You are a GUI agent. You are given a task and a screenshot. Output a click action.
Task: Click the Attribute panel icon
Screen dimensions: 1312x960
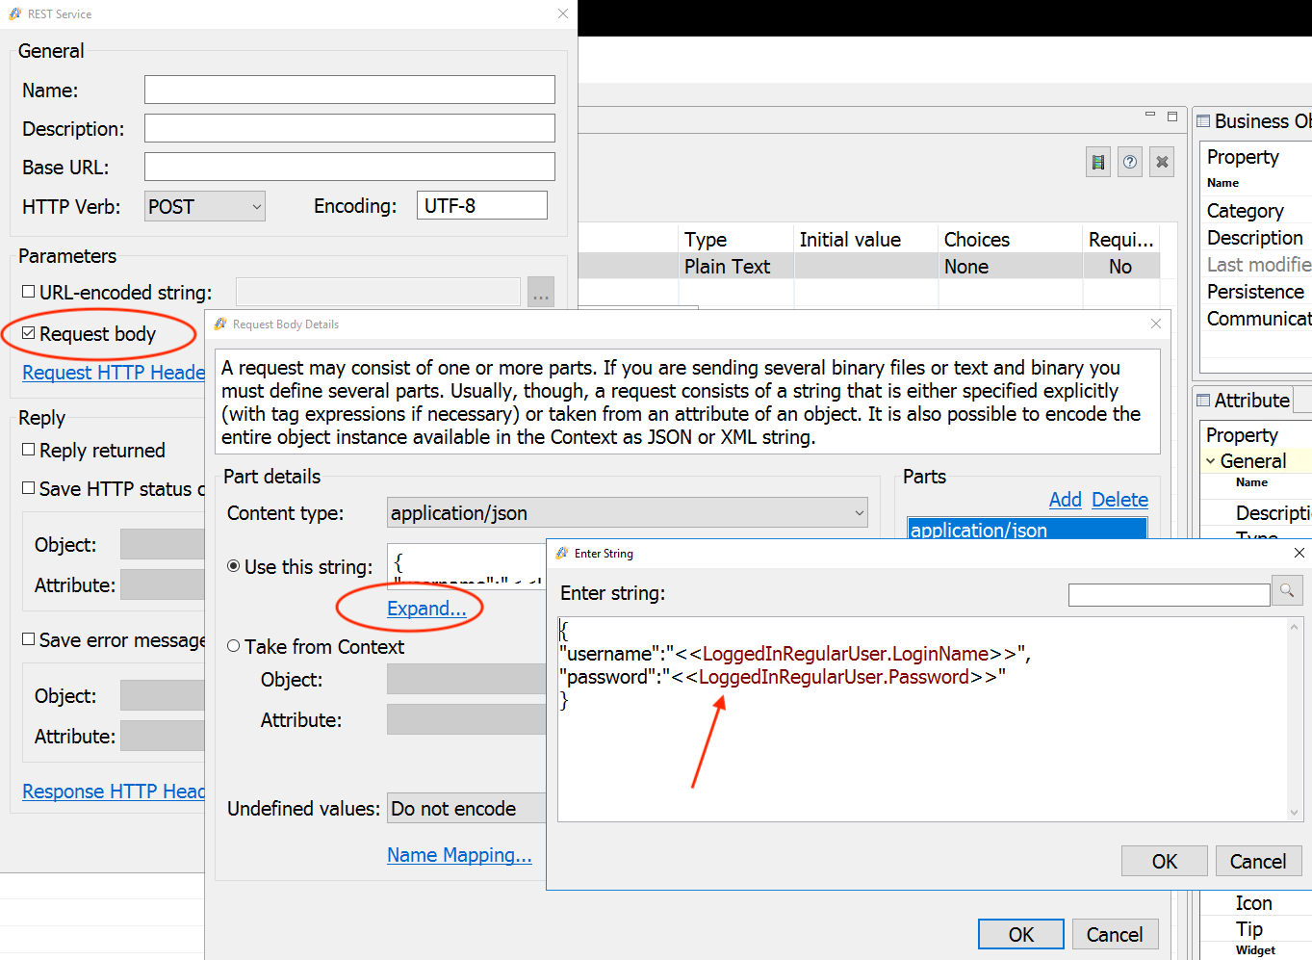[1203, 401]
